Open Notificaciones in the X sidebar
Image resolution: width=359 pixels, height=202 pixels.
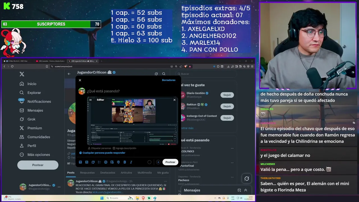click(35, 102)
